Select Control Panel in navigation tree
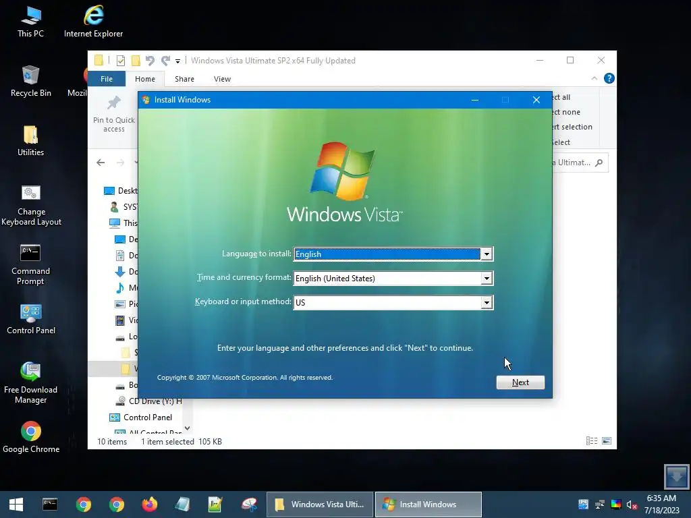Image resolution: width=691 pixels, height=518 pixels. click(141, 417)
